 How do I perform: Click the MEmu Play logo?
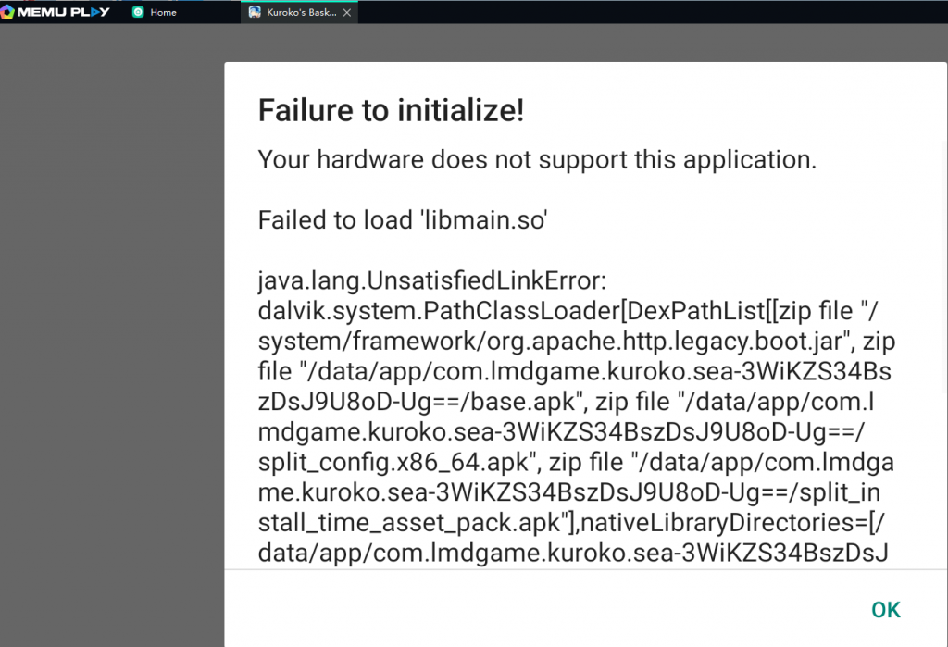(x=56, y=12)
